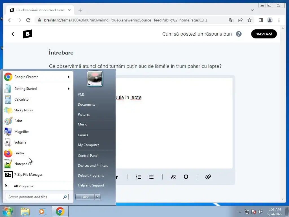Open new tab with plus button
The height and width of the screenshot is (217, 289).
(80, 10)
